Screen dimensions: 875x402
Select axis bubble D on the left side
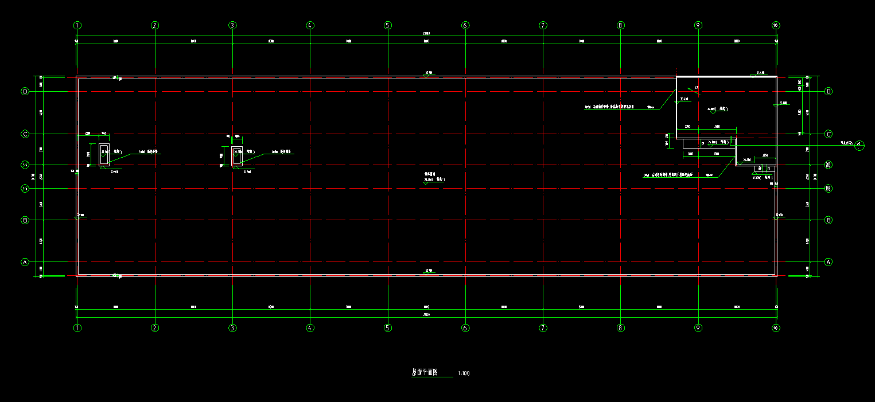click(x=25, y=91)
